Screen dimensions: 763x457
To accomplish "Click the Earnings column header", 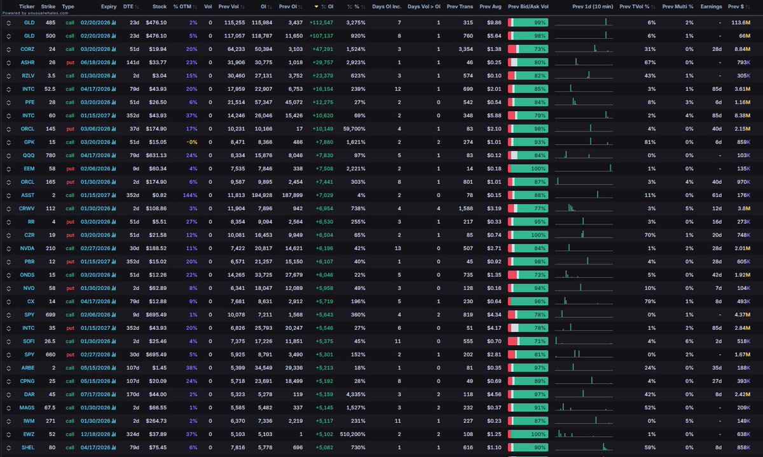I will pyautogui.click(x=712, y=7).
